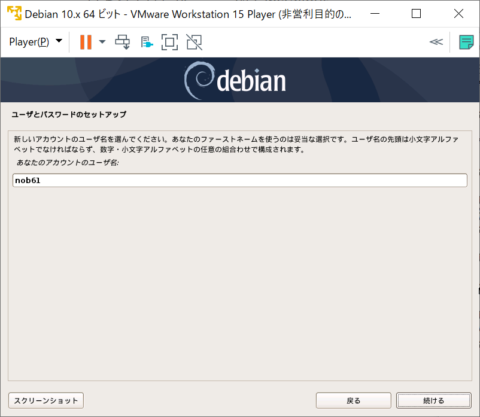The image size is (480, 417).
Task: Click the username field containing nob61
Action: 239,180
